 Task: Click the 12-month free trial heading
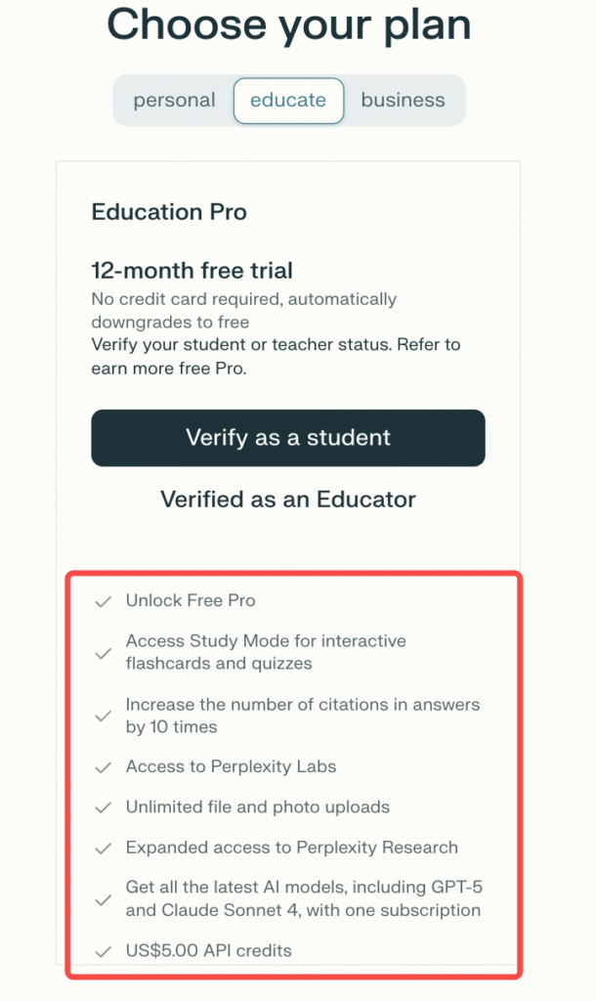tap(192, 271)
